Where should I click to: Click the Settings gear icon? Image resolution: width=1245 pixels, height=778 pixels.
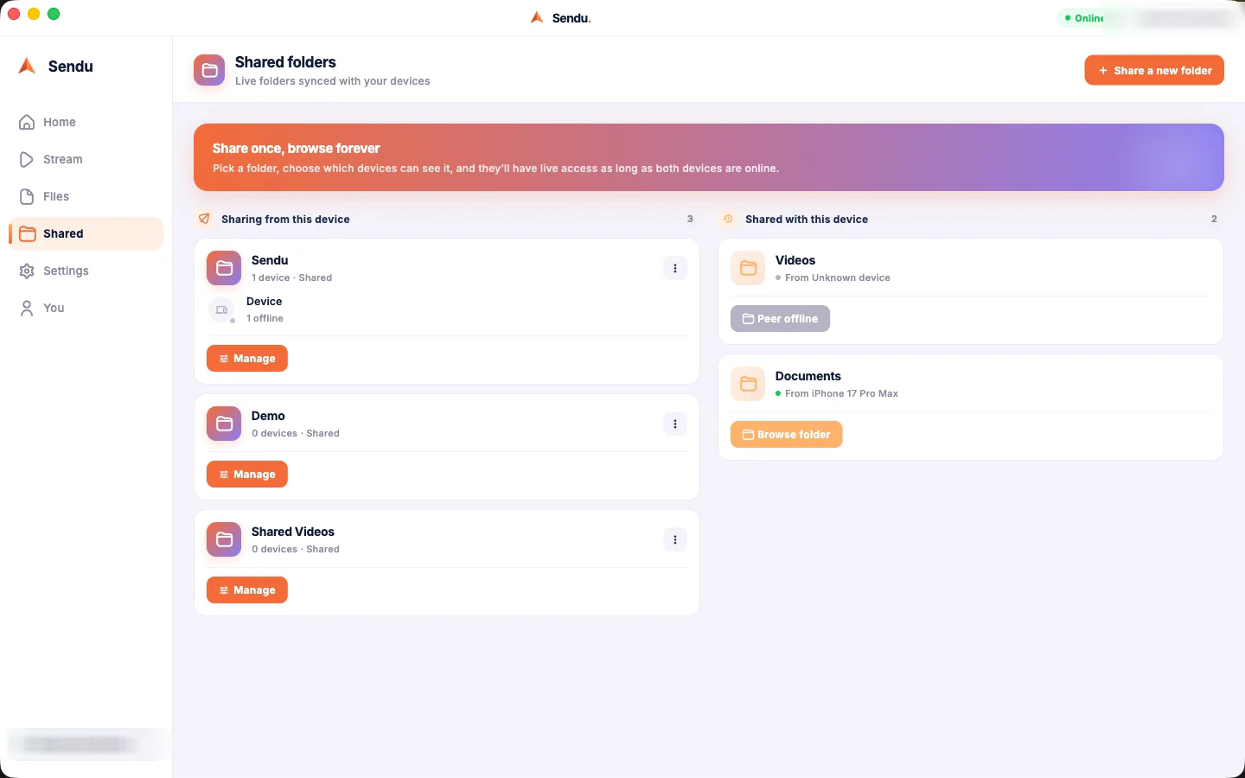[27, 271]
